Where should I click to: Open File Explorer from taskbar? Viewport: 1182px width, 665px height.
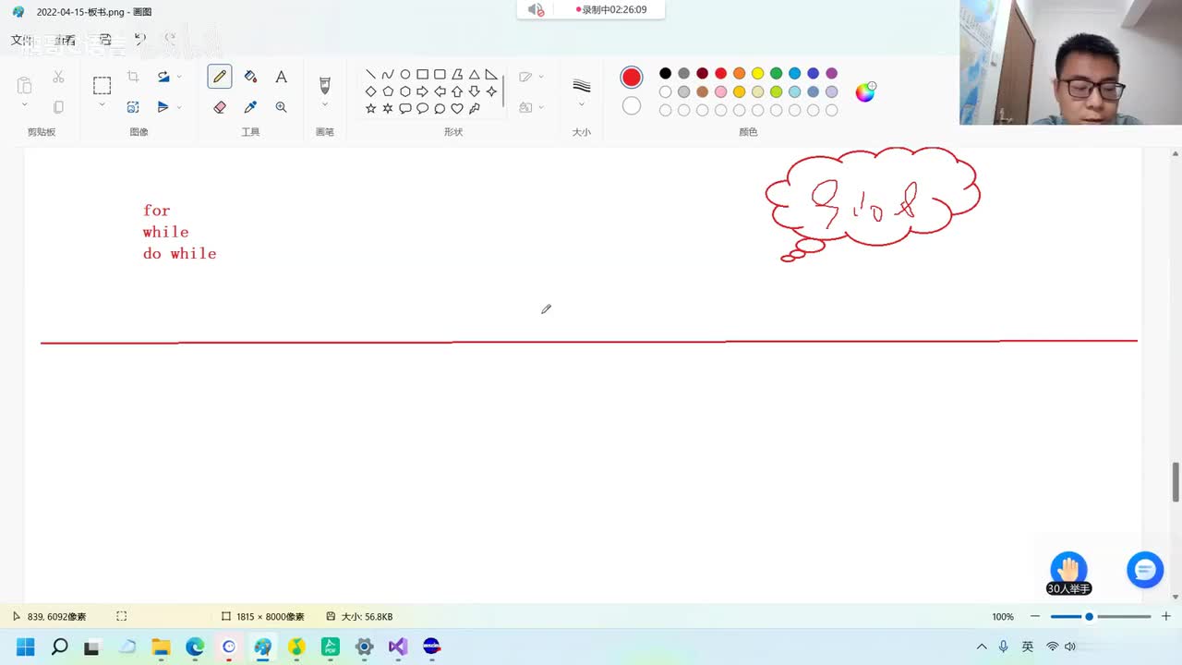[x=161, y=647]
